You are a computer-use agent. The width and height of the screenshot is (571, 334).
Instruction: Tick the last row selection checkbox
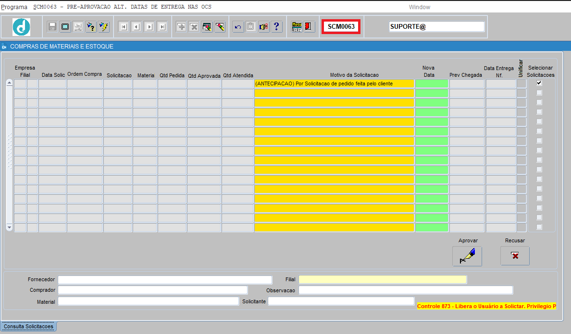click(539, 227)
